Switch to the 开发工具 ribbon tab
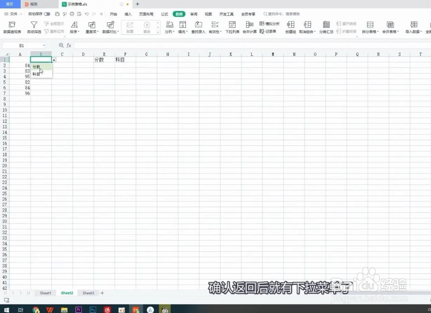 [x=226, y=14]
